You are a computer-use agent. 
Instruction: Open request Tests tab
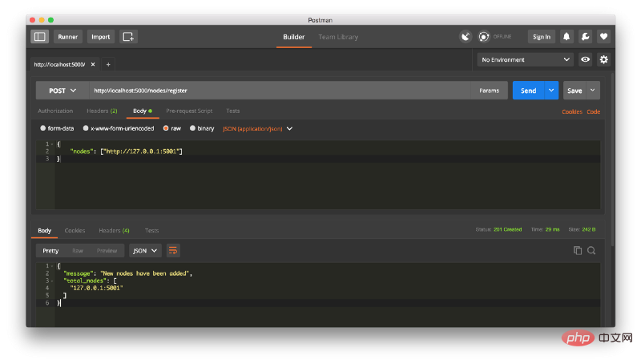click(x=233, y=111)
